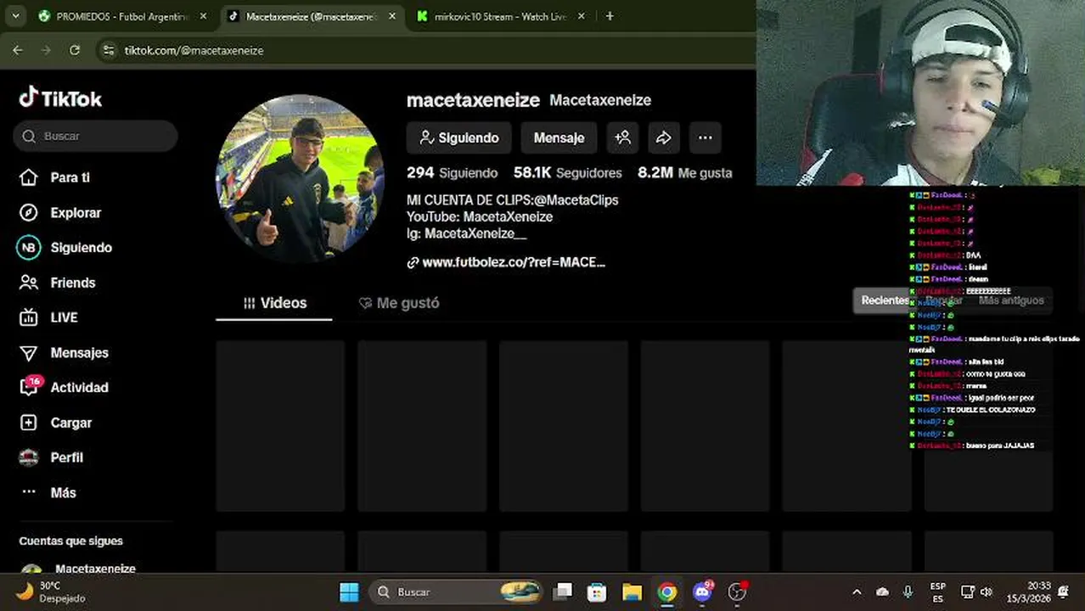Reload the TikTok page

coord(75,50)
